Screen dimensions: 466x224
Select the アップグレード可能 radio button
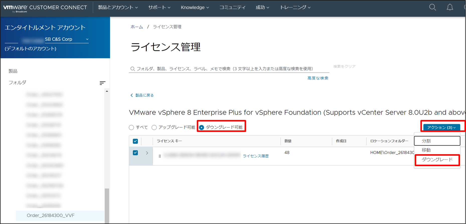[x=154, y=127]
